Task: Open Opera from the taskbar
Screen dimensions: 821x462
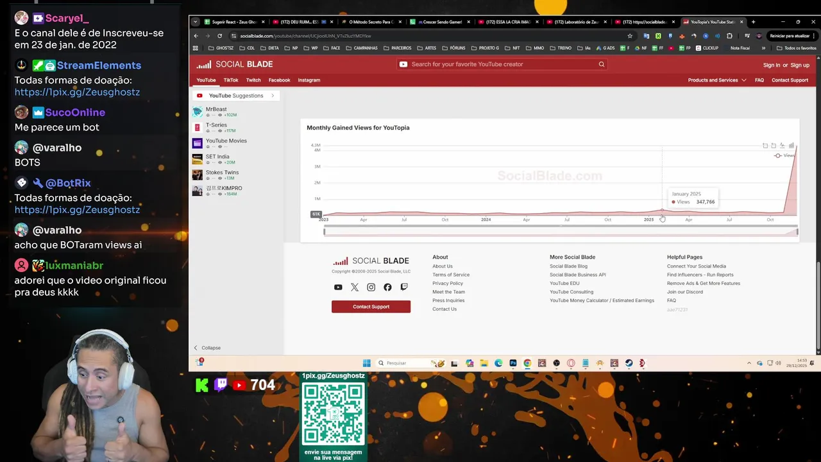Action: [571, 363]
